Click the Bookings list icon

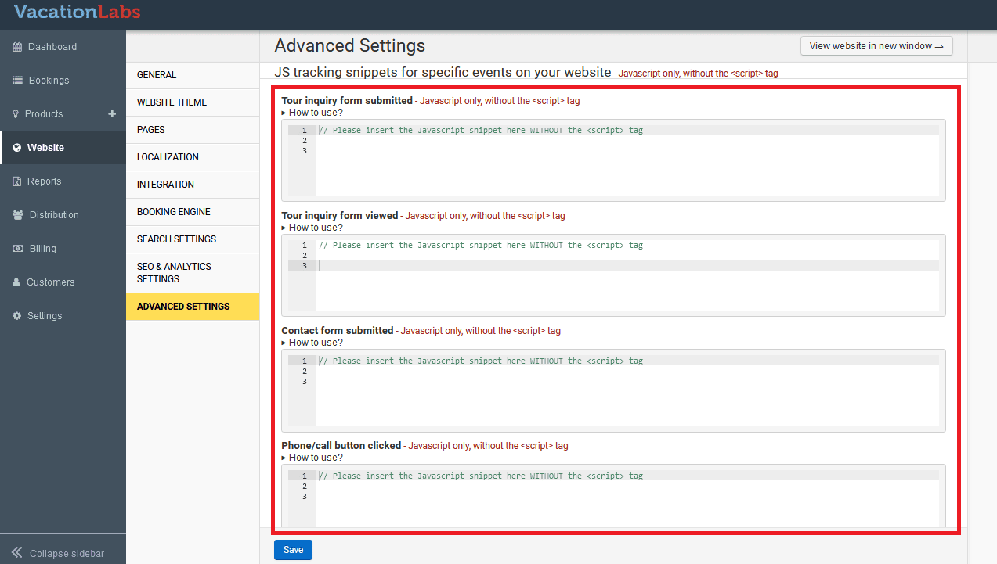(x=17, y=81)
